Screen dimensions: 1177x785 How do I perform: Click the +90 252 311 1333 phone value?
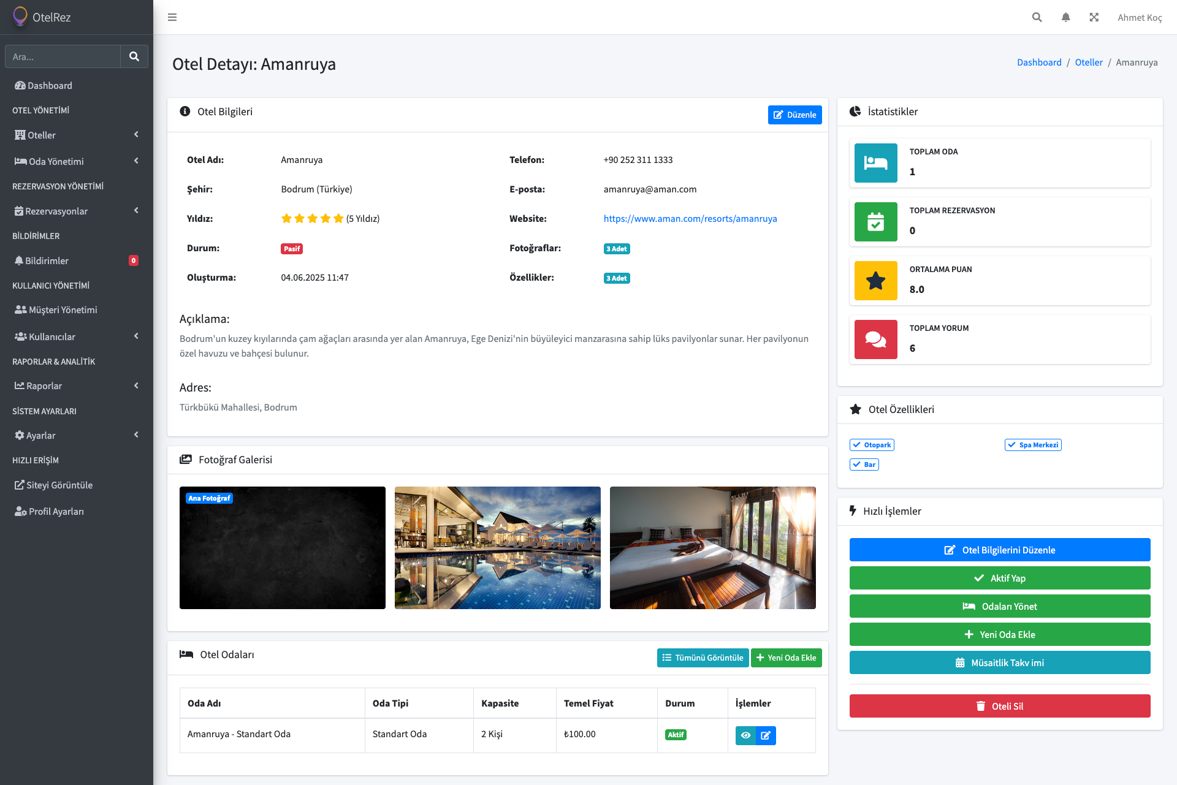(638, 160)
